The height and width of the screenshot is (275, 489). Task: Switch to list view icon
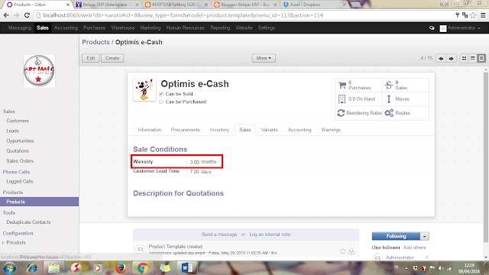tap(473, 58)
